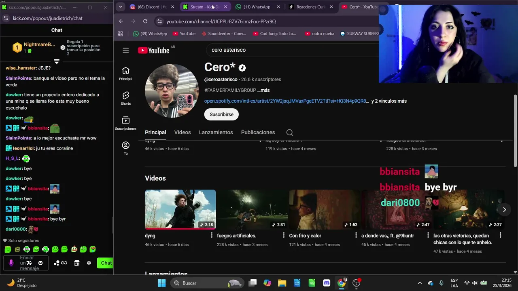Open site info icon in address bar
The width and height of the screenshot is (518, 291).
[x=159, y=21]
